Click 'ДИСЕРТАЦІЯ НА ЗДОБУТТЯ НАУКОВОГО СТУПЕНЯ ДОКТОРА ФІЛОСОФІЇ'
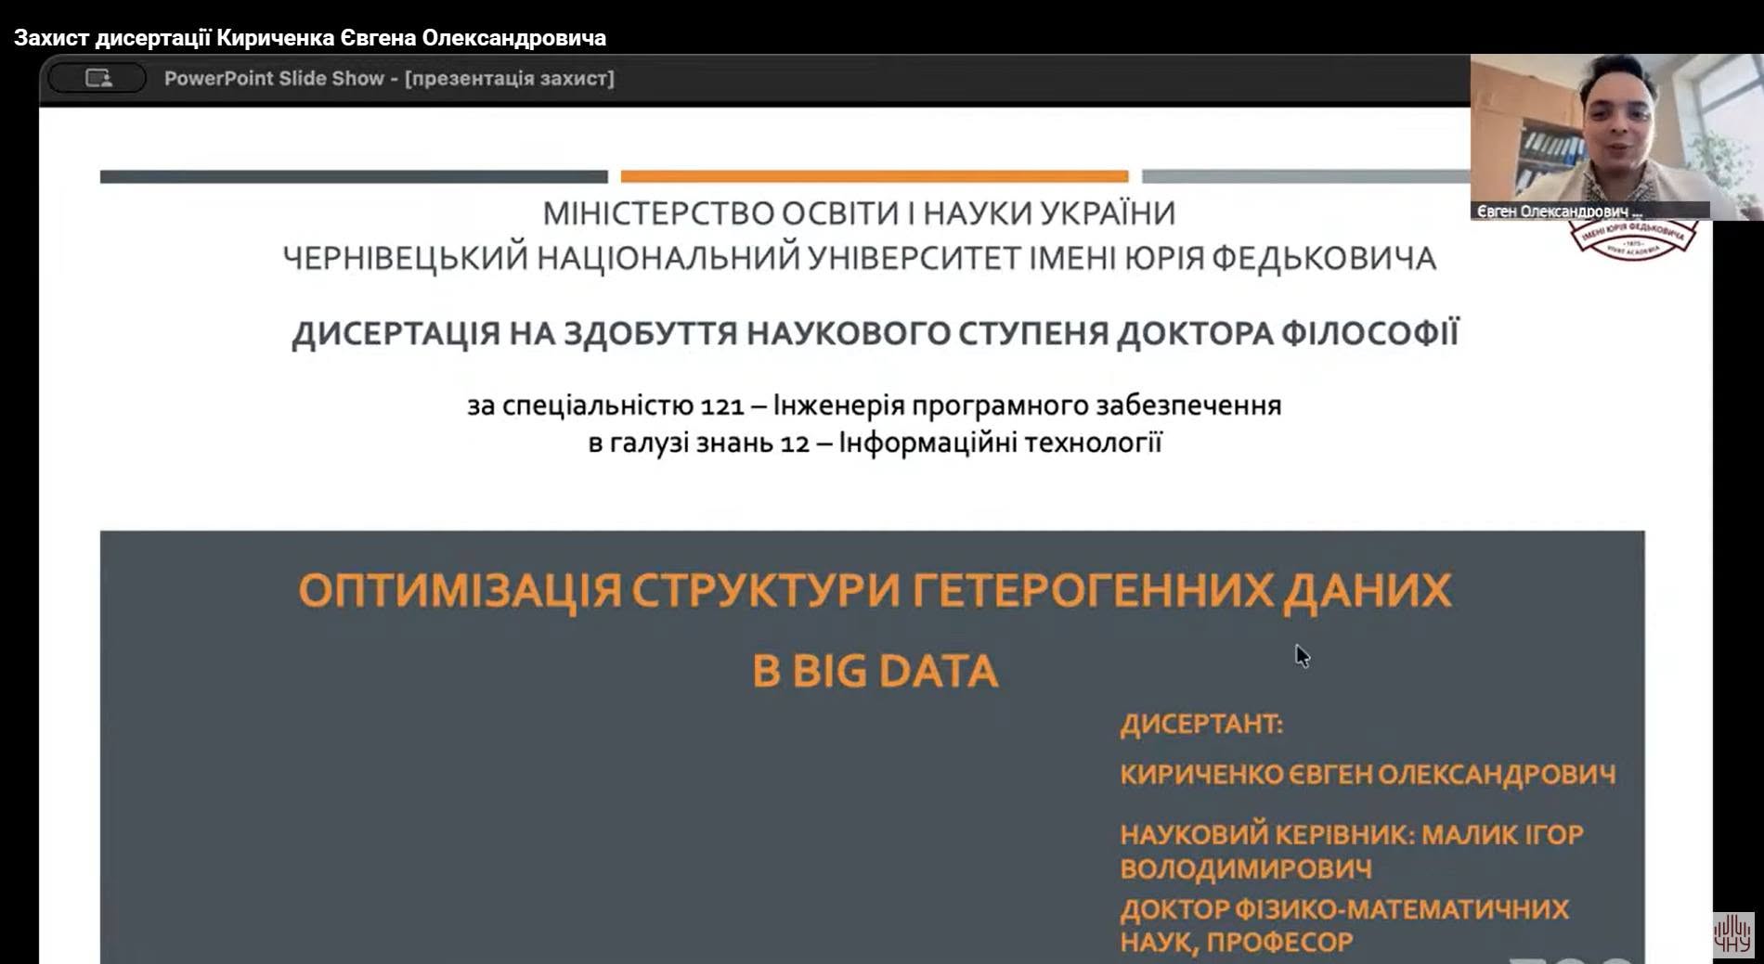This screenshot has width=1764, height=964. [876, 332]
